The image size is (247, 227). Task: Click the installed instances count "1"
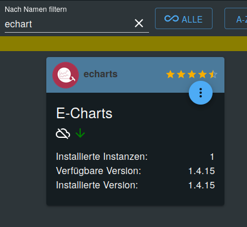[212, 157]
